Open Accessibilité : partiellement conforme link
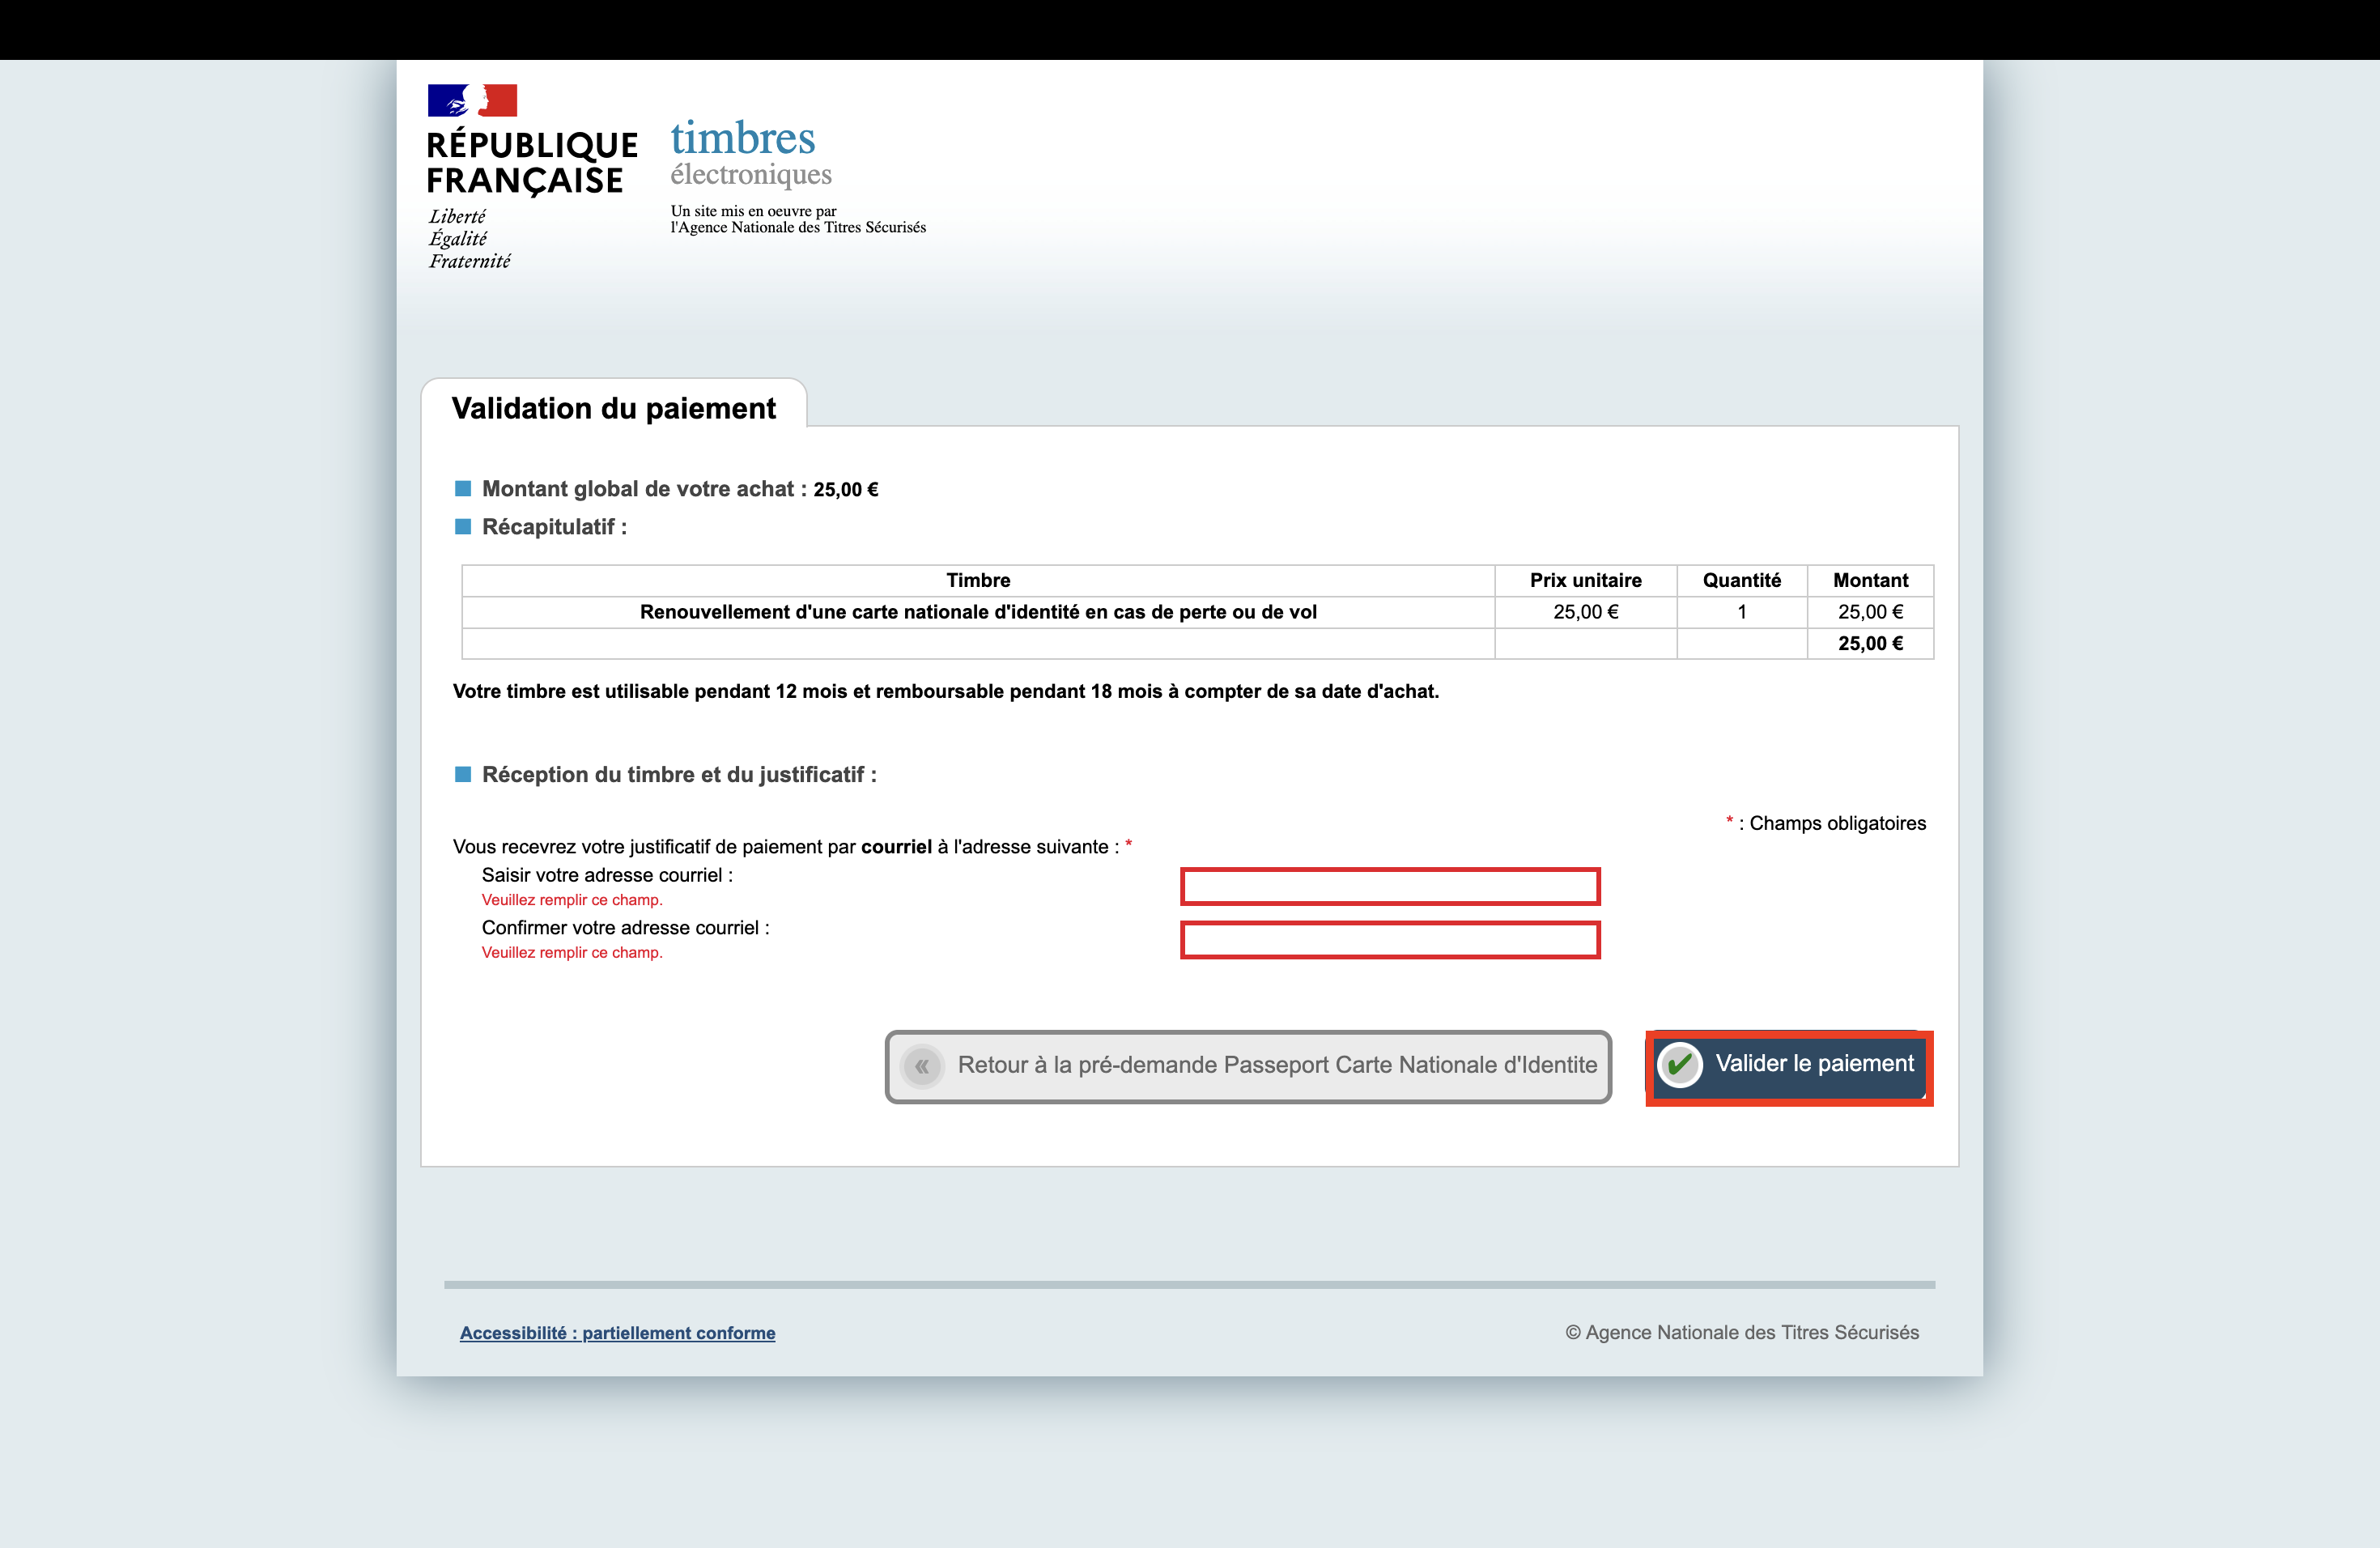The width and height of the screenshot is (2380, 1548). pyautogui.click(x=617, y=1333)
